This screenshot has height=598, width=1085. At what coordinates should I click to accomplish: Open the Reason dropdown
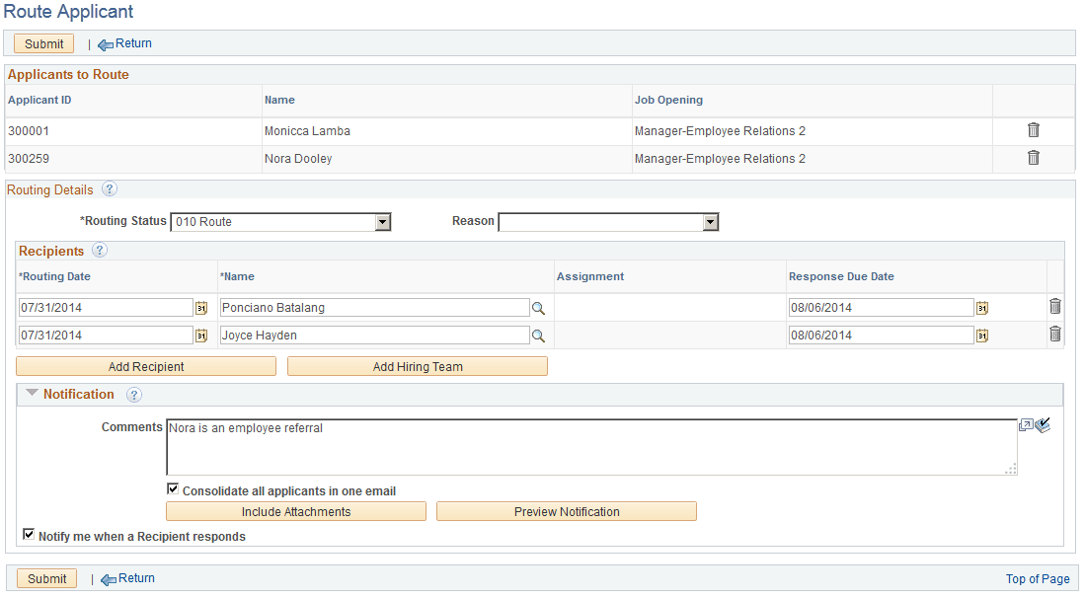[710, 221]
